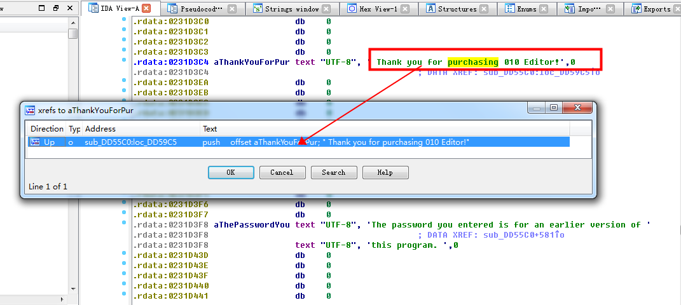
Task: Select the sub_DD55C0:loc_DD59C5 xref row
Action: click(x=299, y=142)
